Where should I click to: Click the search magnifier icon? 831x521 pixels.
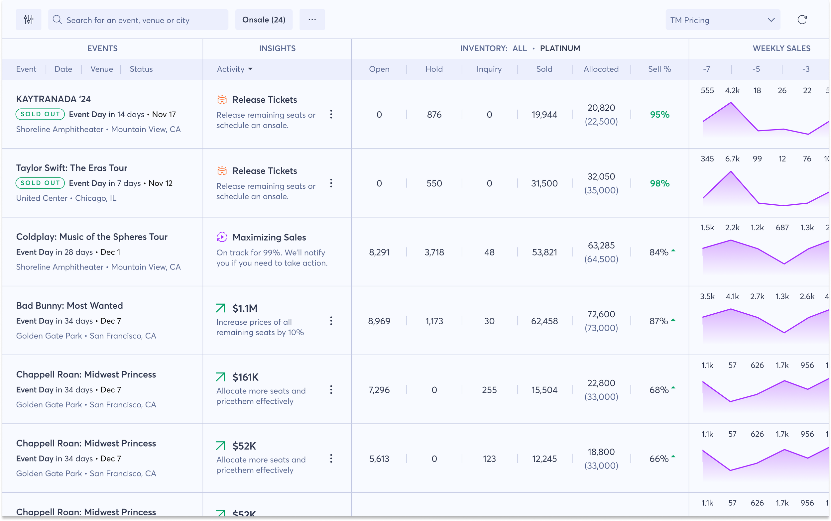point(57,20)
